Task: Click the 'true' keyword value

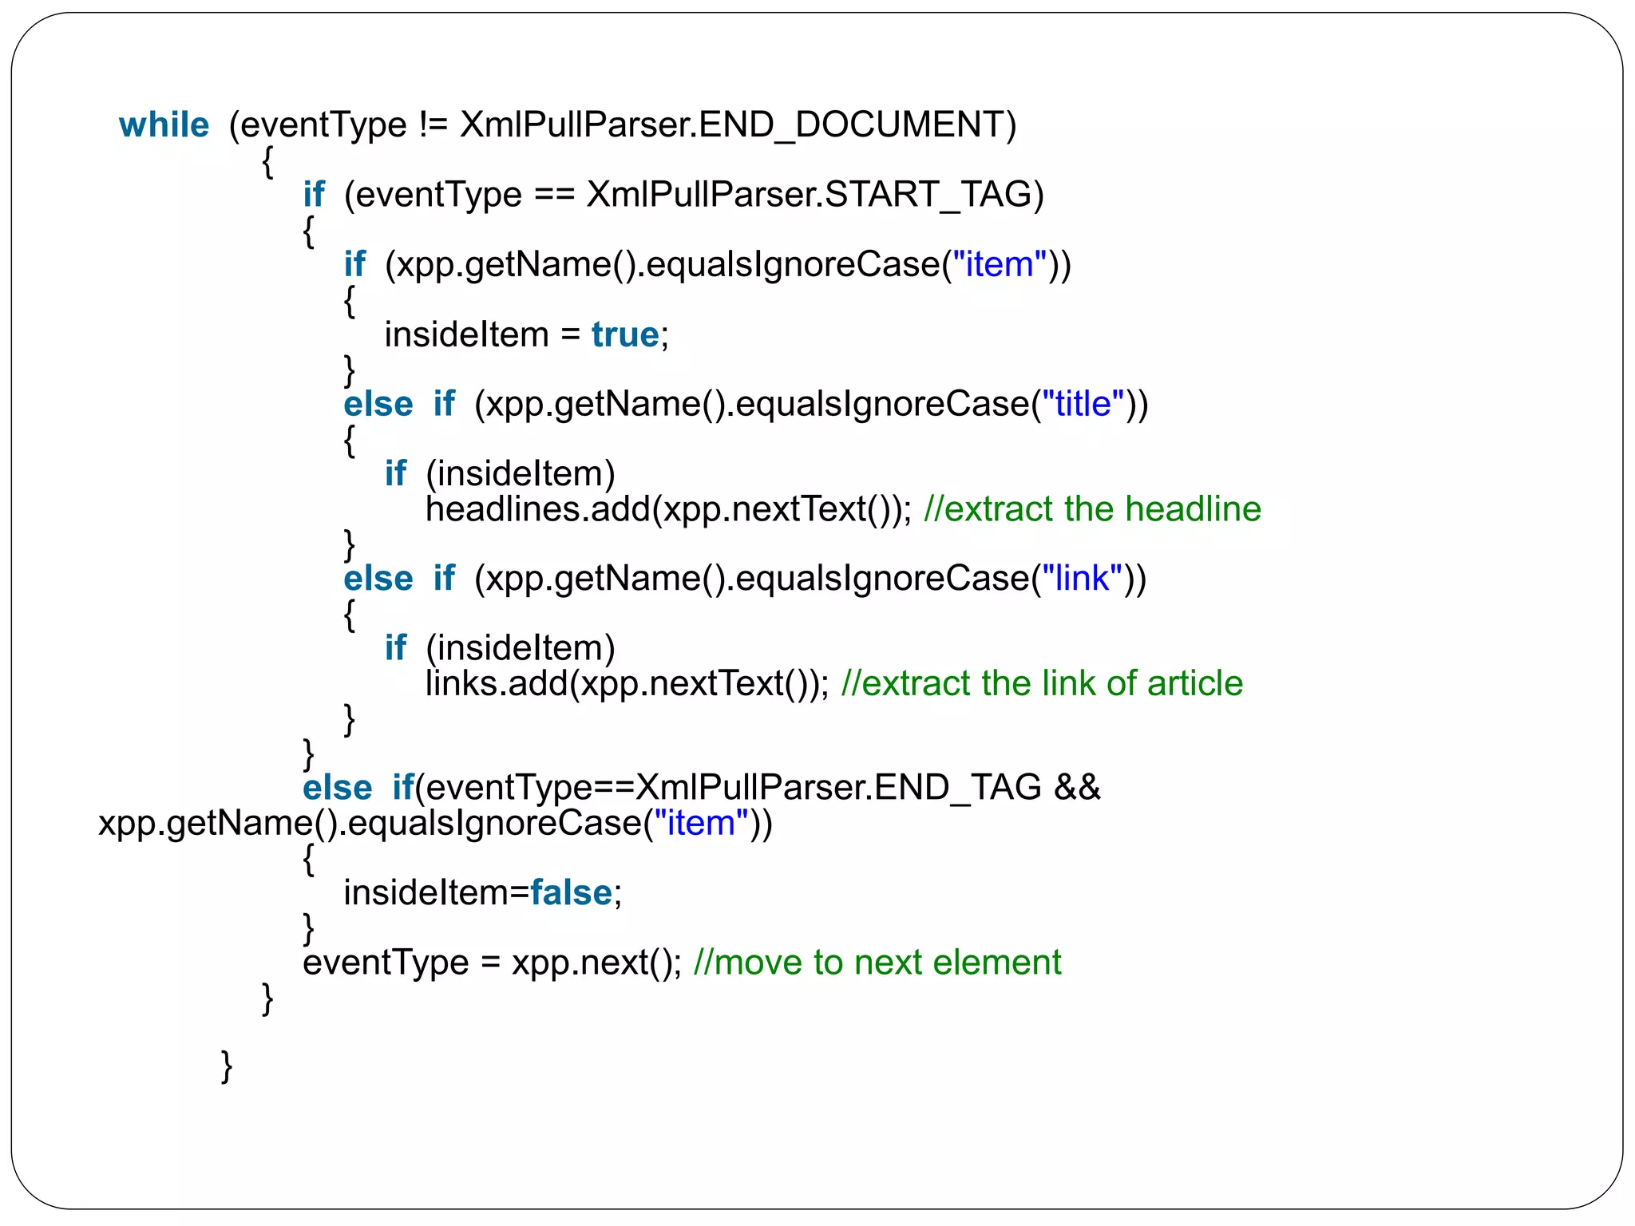Action: 625,334
